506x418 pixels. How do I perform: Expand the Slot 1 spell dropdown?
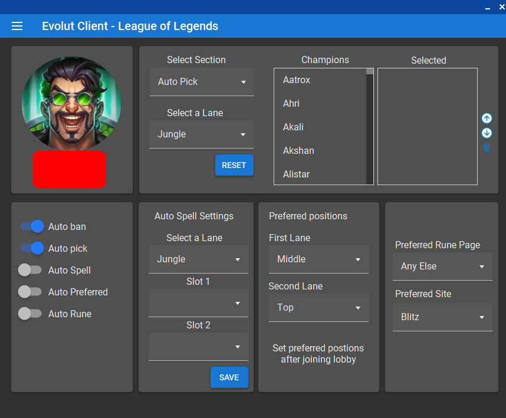click(198, 303)
